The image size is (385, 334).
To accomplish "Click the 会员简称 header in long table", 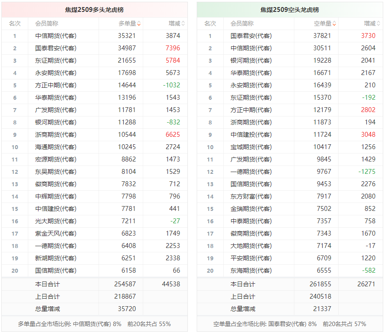I will click(x=47, y=23).
